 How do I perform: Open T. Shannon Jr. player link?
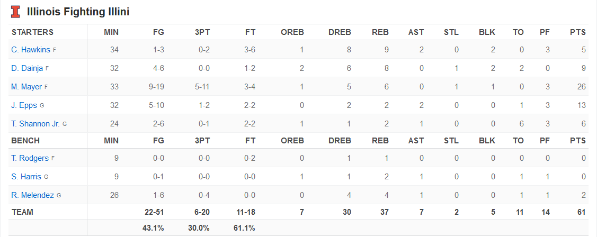click(35, 124)
